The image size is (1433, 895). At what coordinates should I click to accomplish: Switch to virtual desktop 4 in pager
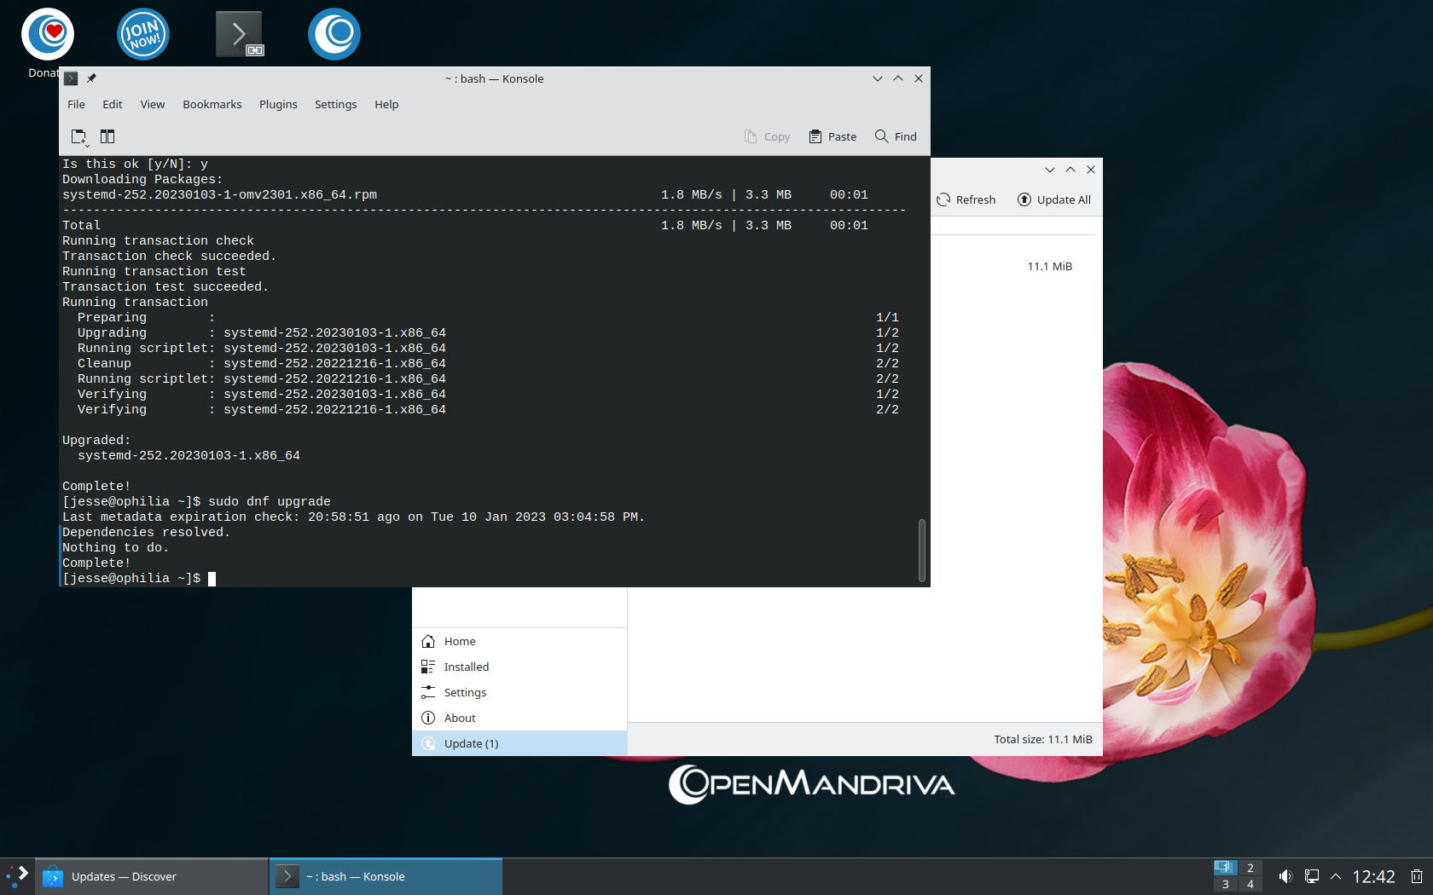coord(1250,884)
